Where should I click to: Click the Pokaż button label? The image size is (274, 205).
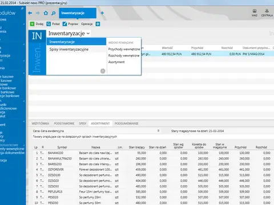tap(56, 24)
